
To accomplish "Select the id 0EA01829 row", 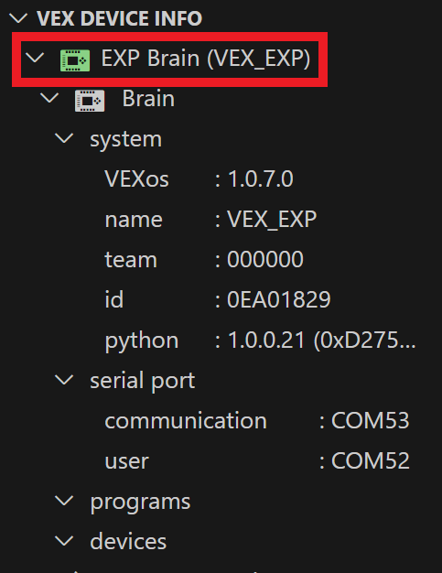I will click(x=218, y=299).
